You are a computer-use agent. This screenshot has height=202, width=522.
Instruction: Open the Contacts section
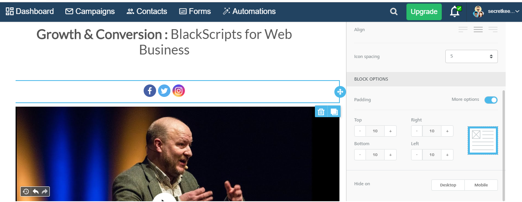coord(147,11)
